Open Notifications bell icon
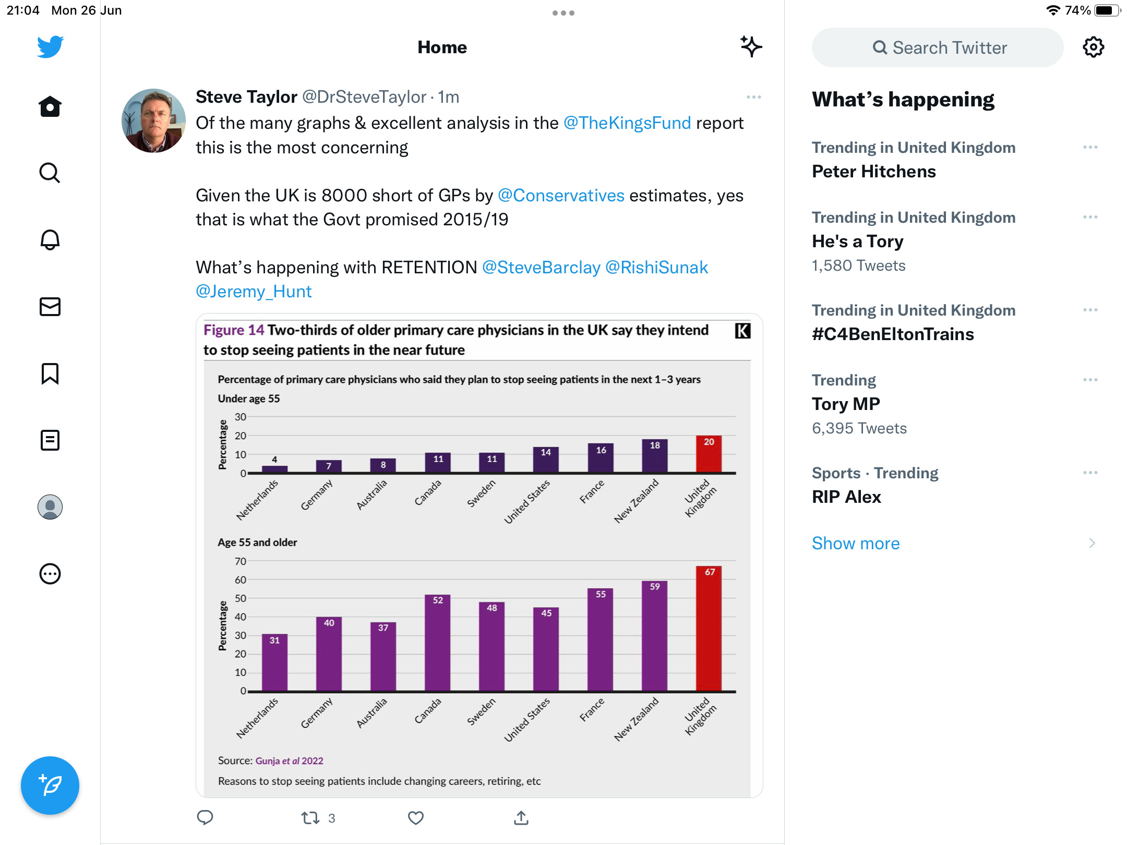 click(50, 240)
